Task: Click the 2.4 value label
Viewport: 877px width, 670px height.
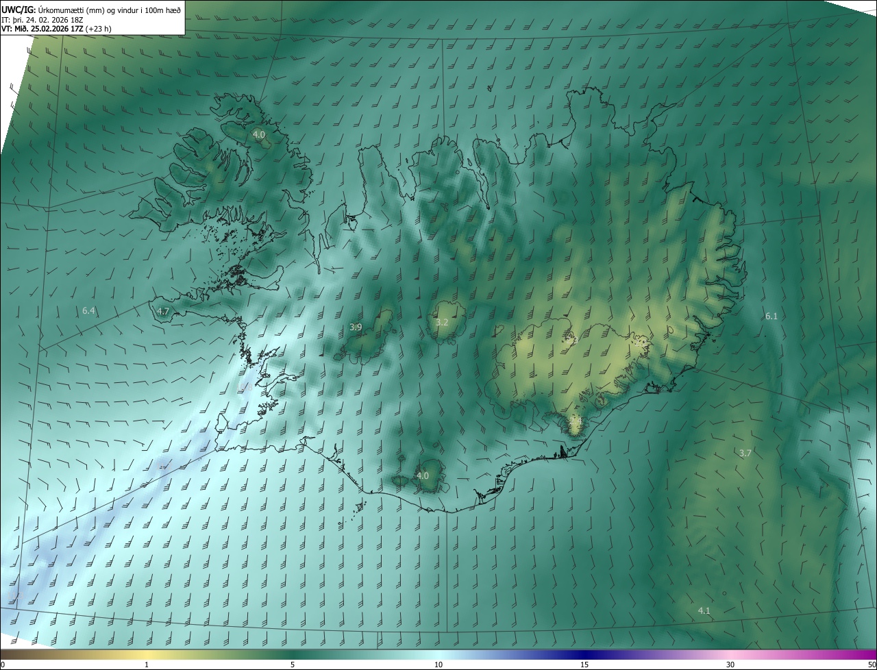Action: click(576, 421)
